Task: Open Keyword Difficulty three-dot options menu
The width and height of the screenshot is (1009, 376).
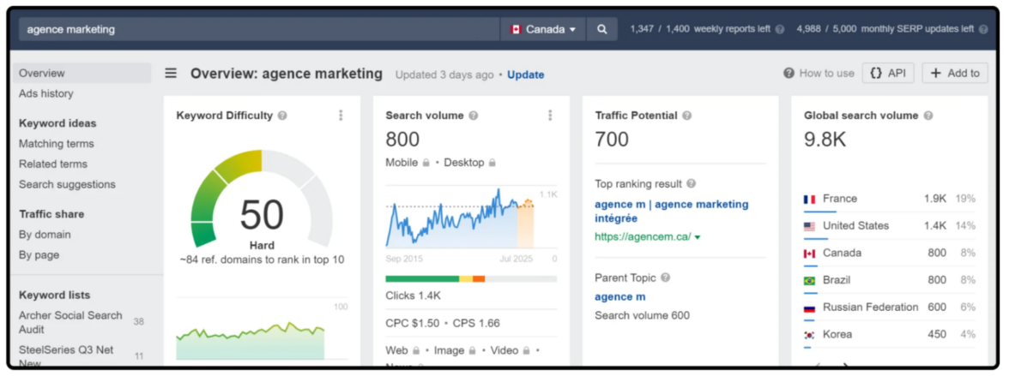Action: 341,116
